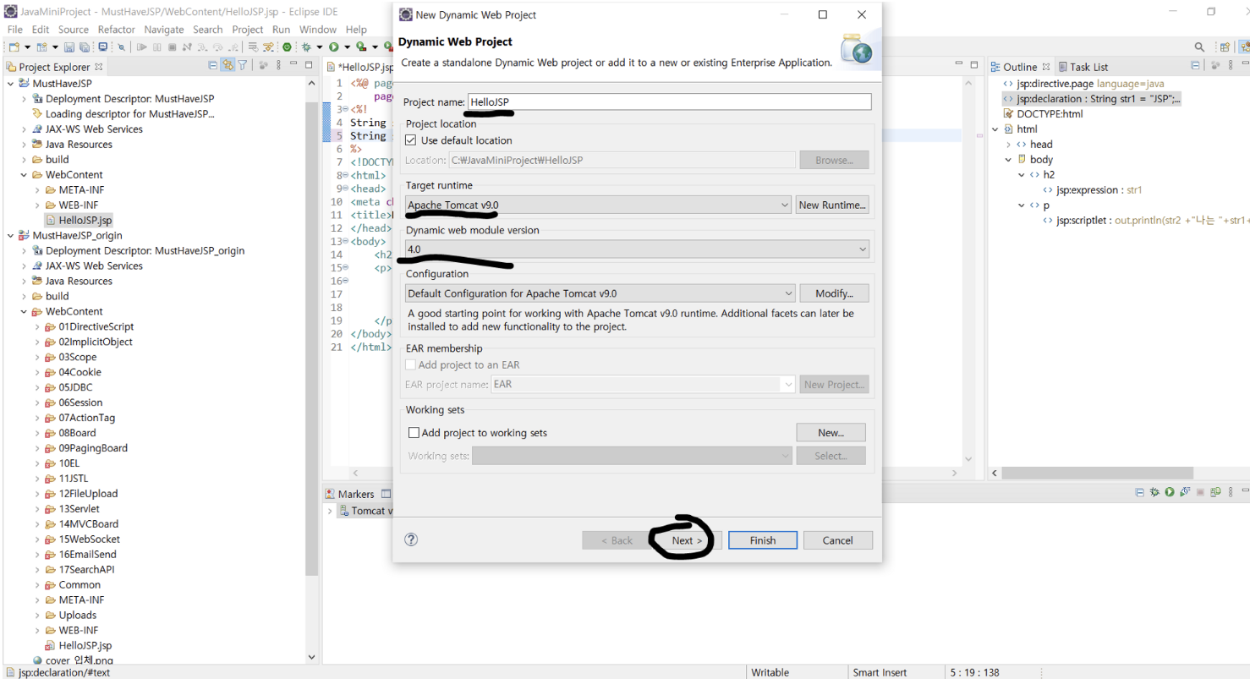1250x679 pixels.
Task: Click the Search magnifier icon near perspectives
Action: pyautogui.click(x=1199, y=47)
